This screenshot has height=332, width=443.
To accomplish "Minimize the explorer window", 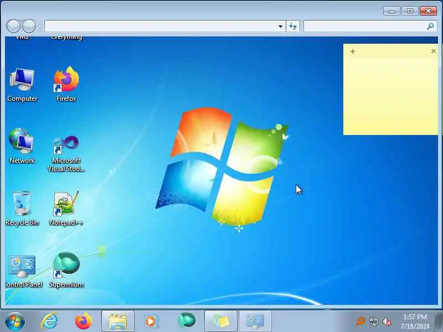I will click(392, 11).
